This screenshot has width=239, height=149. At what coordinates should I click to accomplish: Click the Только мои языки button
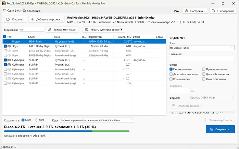62,30
